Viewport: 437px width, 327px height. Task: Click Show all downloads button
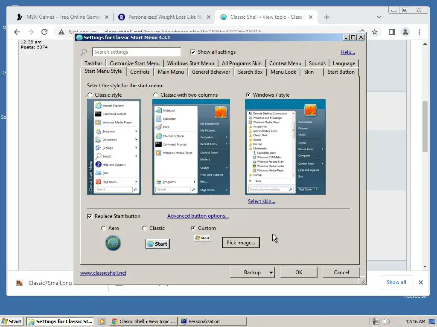click(396, 282)
